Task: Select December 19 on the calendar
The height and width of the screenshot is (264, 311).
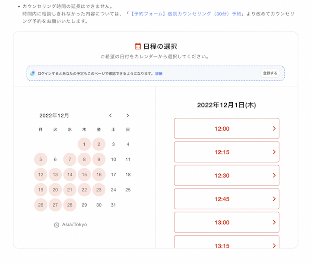Action: click(41, 190)
